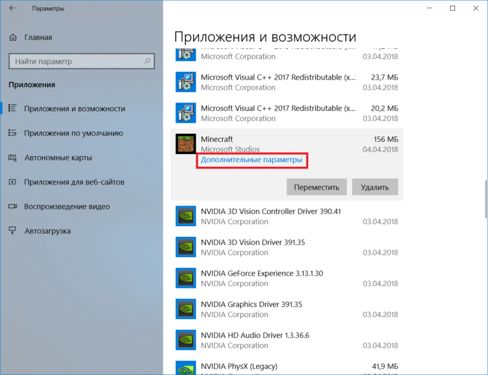Open the Главная home icon
The height and width of the screenshot is (375, 488).
13,38
